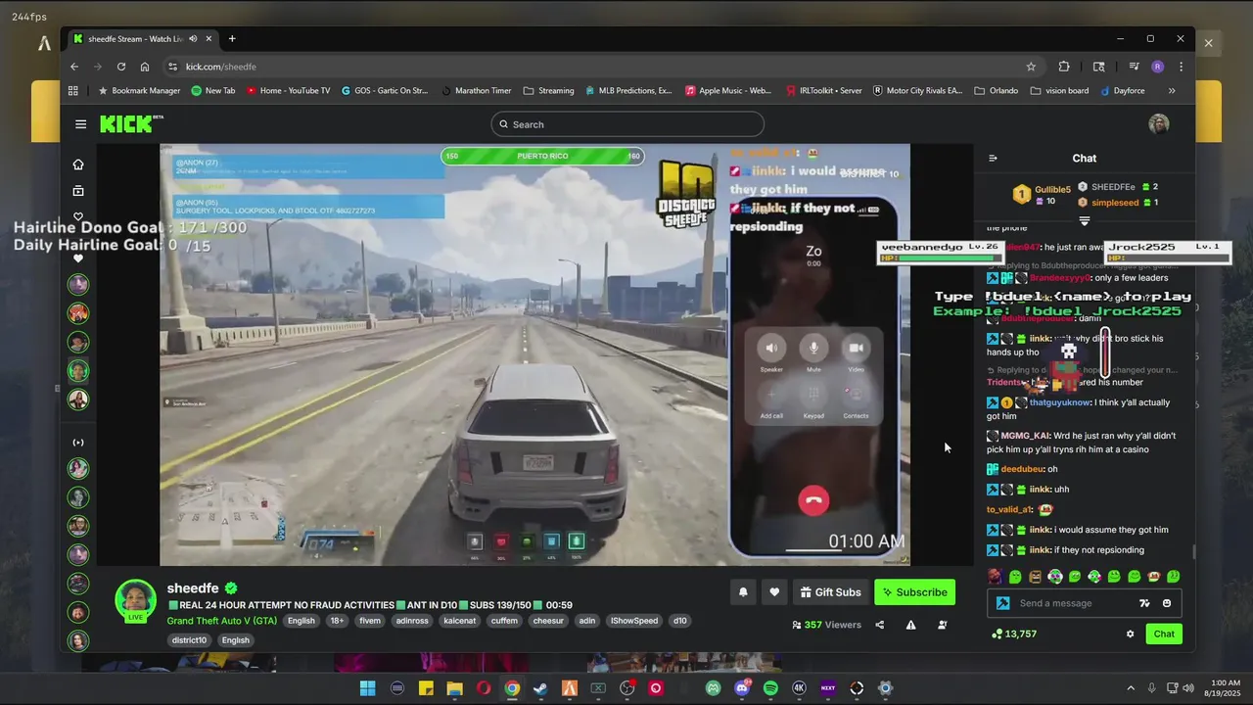Collapse the chat panel with header icon
The image size is (1253, 705).
[993, 158]
